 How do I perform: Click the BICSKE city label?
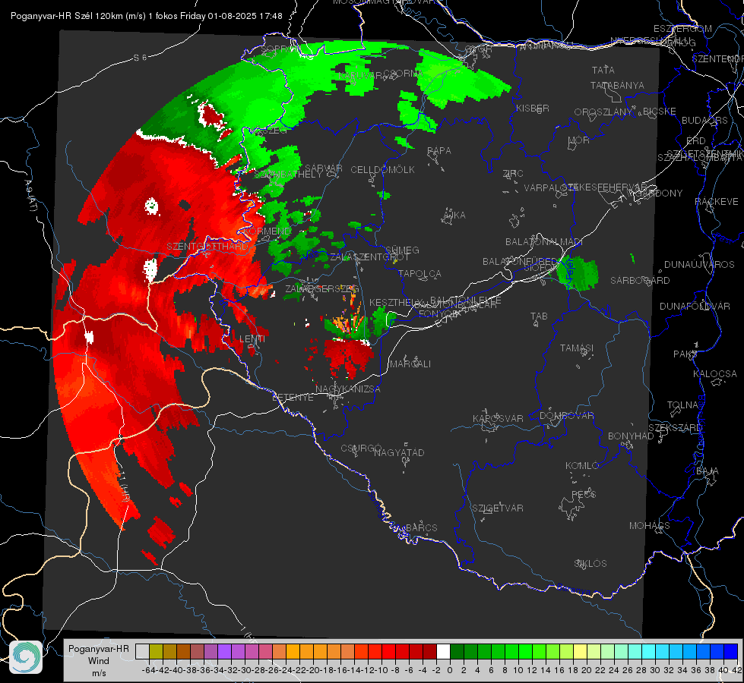659,112
